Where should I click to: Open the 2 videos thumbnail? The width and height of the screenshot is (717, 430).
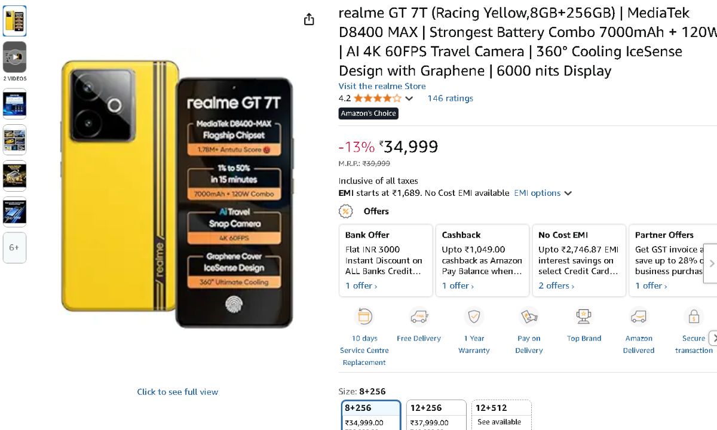pyautogui.click(x=14, y=57)
